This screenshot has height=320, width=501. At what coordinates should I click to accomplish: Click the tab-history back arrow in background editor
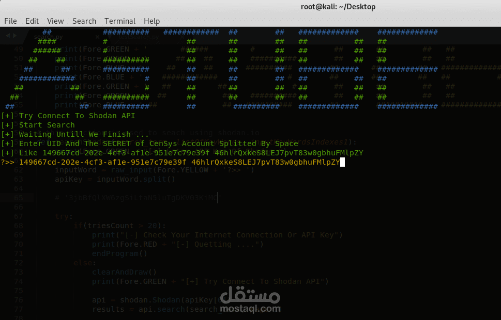coord(8,36)
